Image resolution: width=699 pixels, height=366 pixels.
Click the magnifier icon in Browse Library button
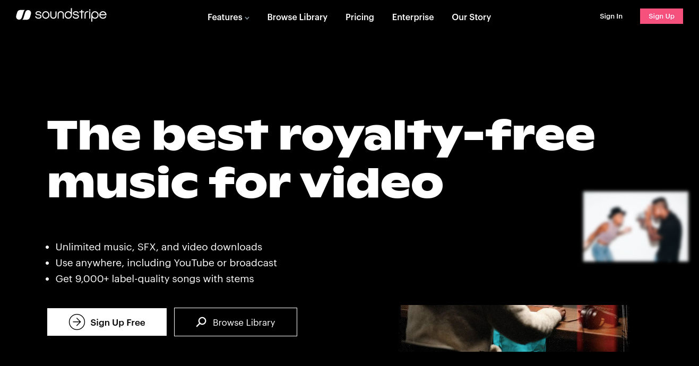point(201,322)
